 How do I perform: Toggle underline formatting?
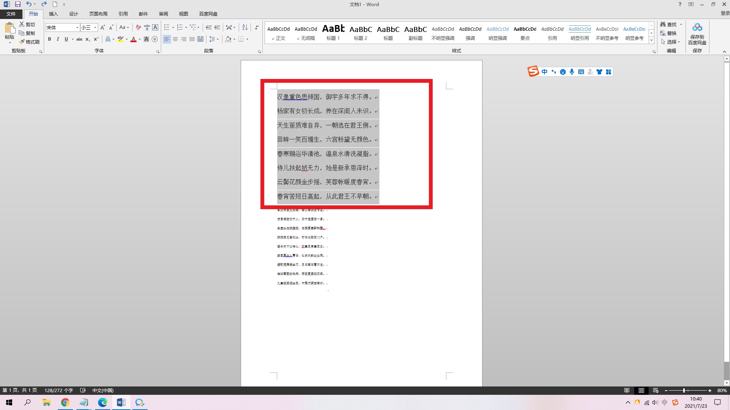point(66,39)
